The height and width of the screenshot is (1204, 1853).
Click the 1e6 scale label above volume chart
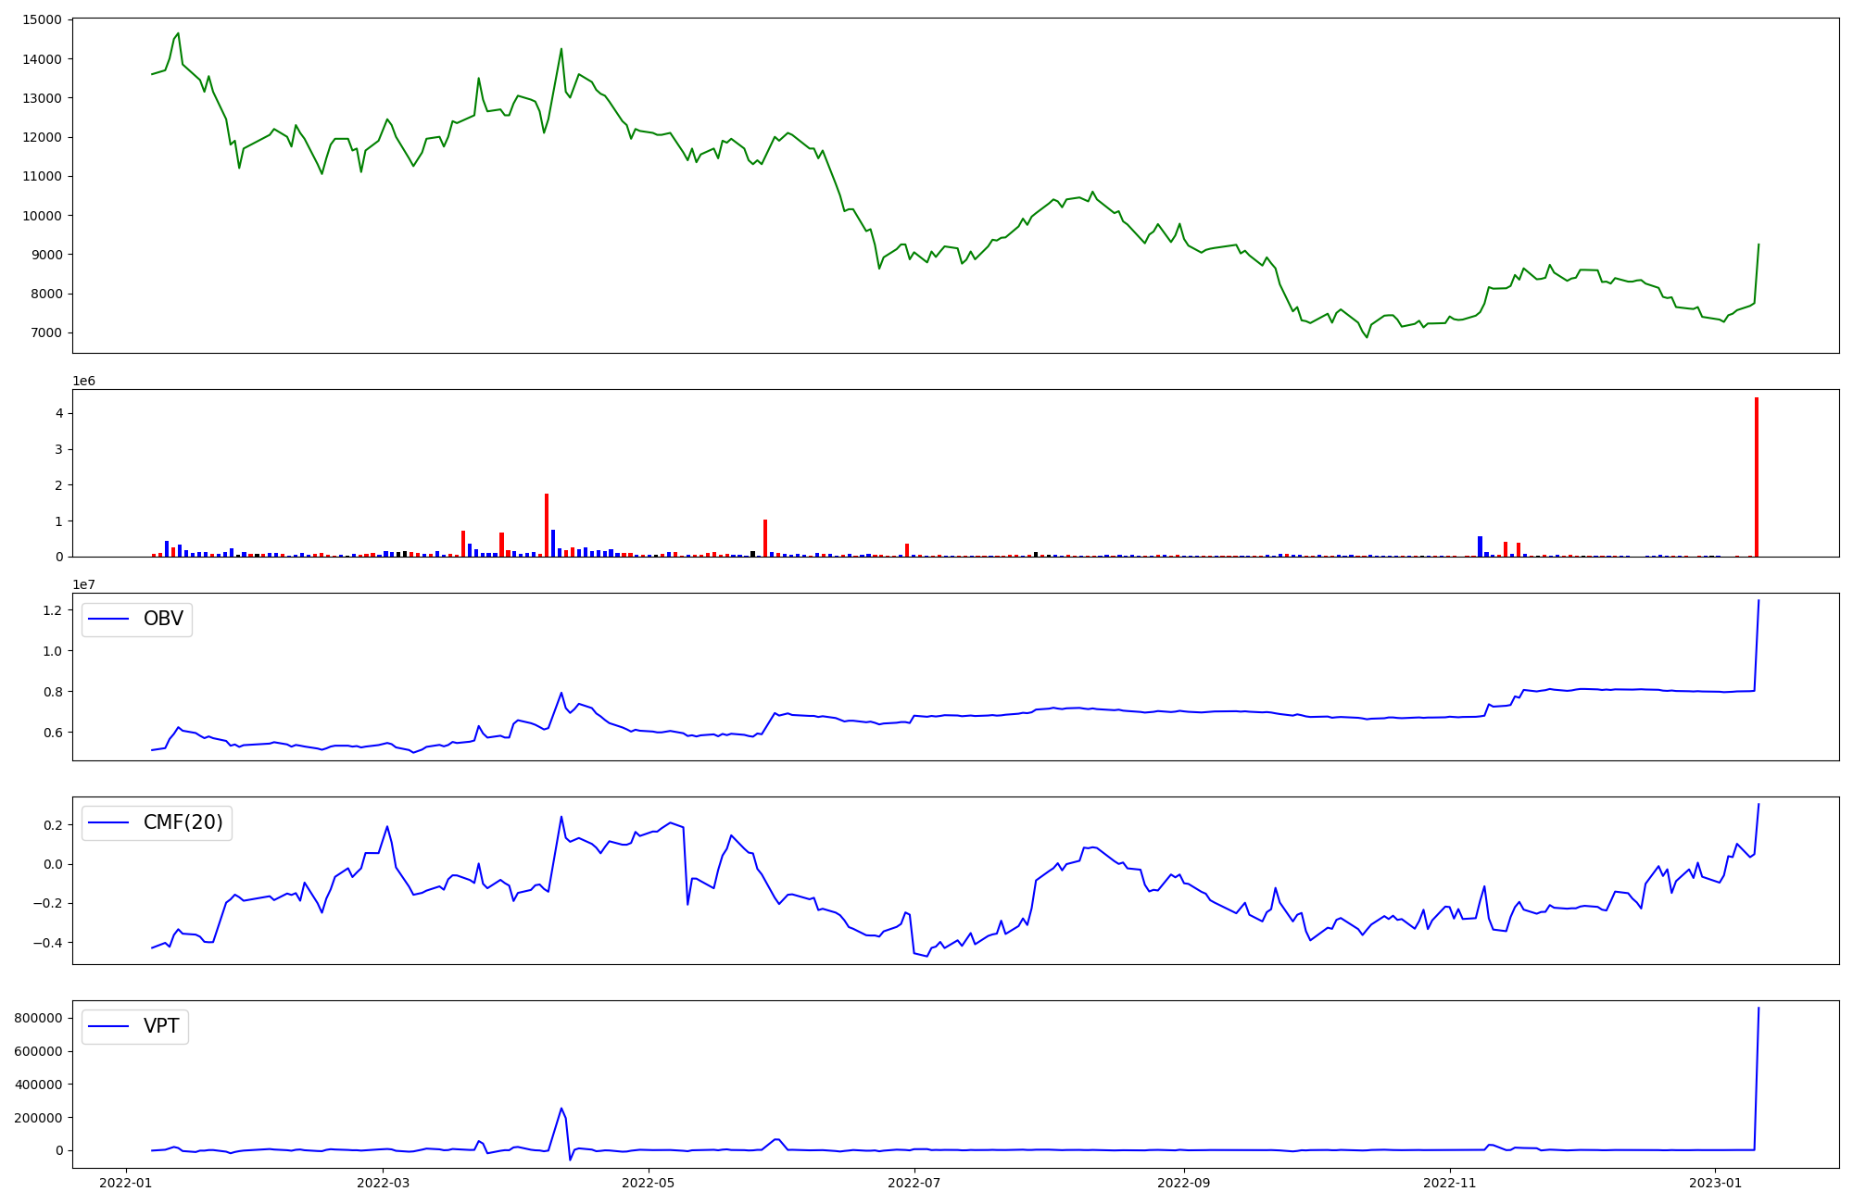click(84, 382)
